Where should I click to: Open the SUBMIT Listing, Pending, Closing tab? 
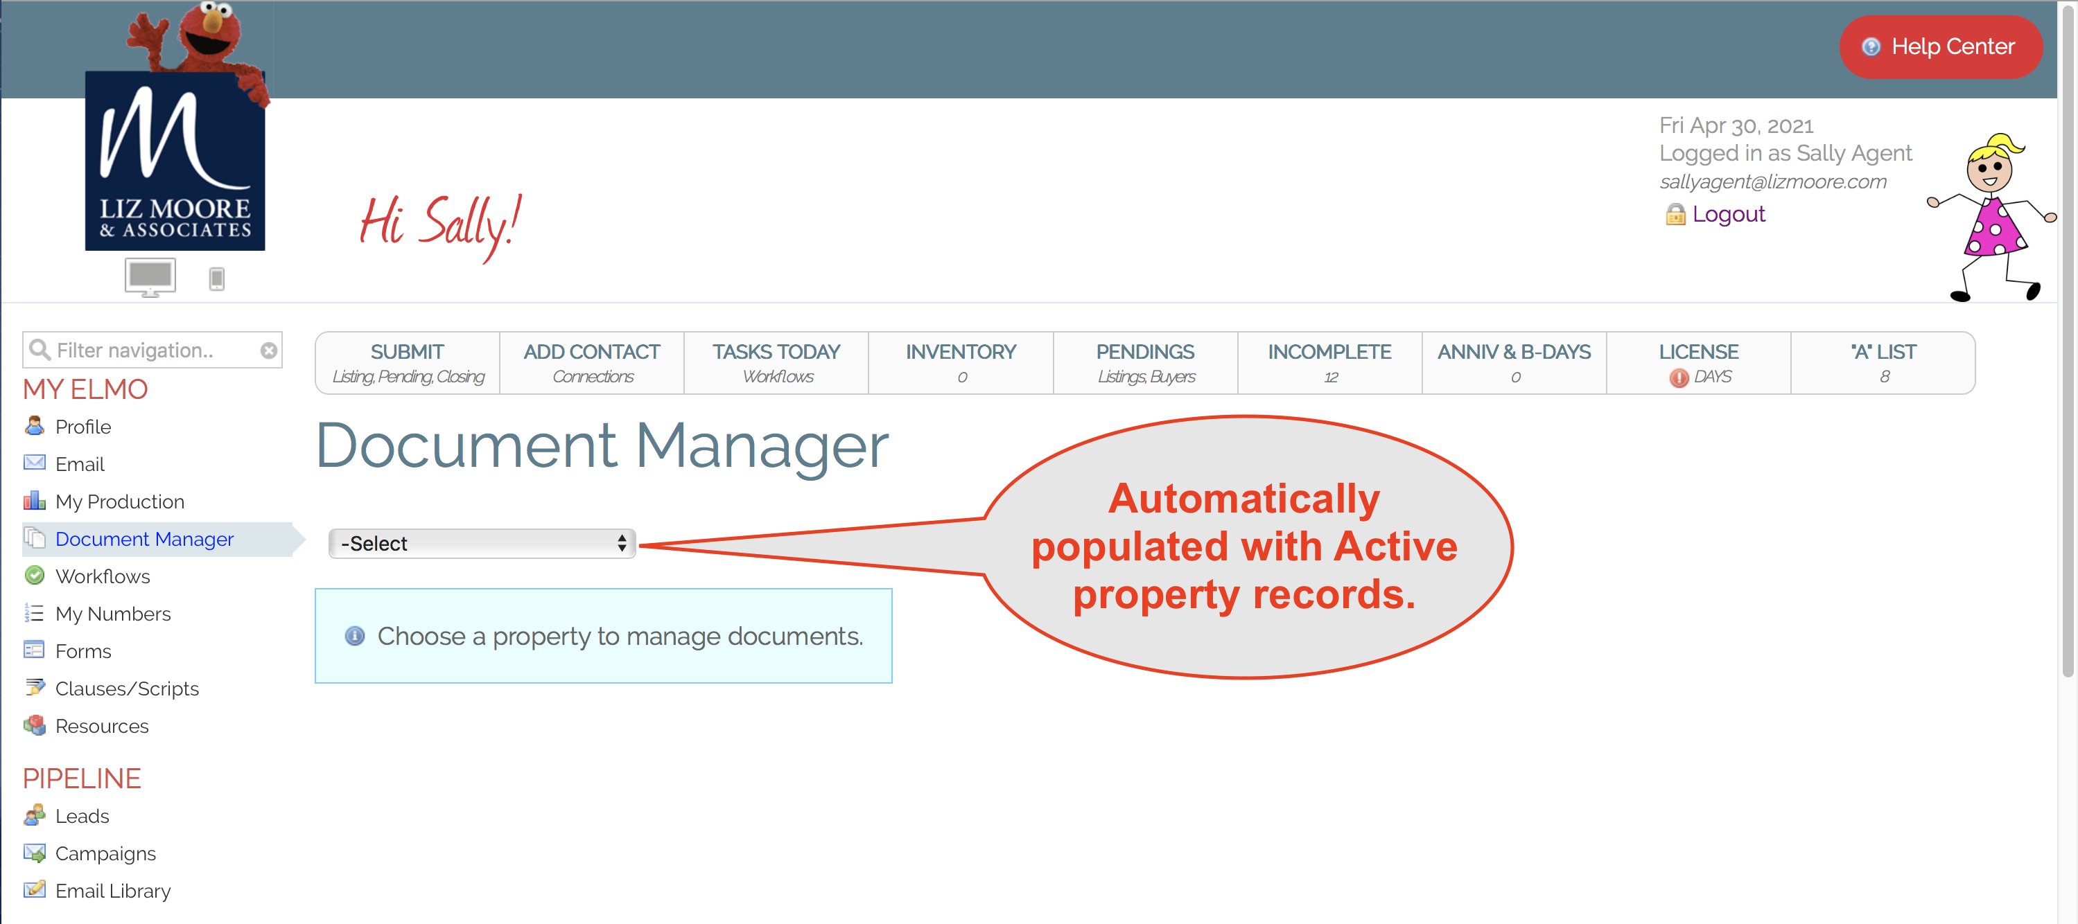(408, 363)
